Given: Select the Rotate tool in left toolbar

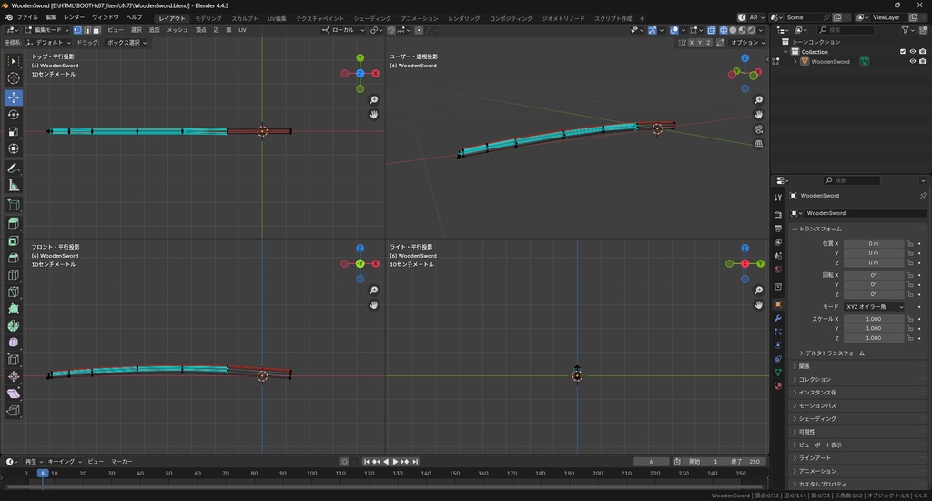Looking at the screenshot, I should point(13,114).
